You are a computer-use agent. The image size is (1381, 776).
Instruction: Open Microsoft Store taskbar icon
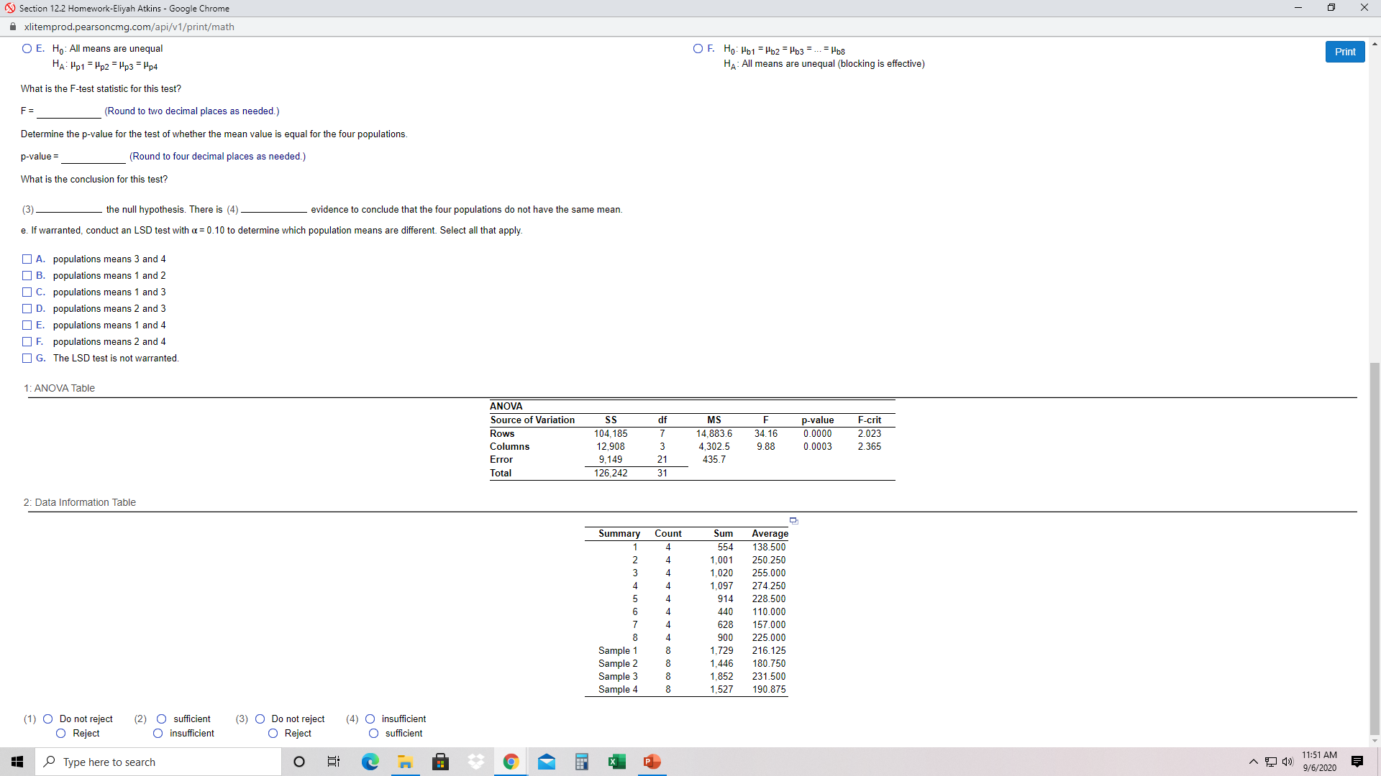coord(440,762)
